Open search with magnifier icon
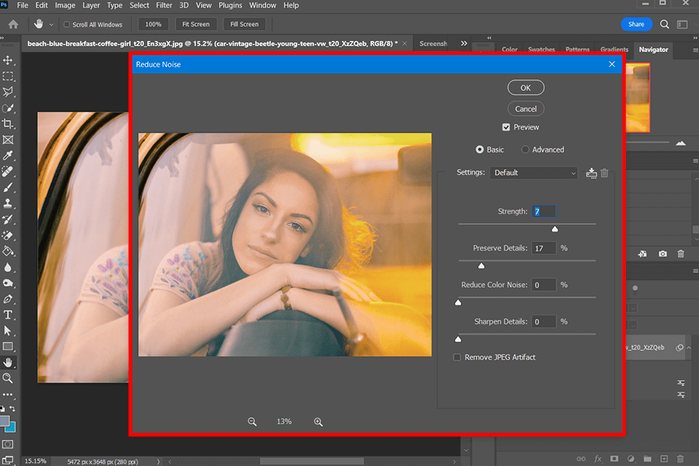 pyautogui.click(x=664, y=24)
